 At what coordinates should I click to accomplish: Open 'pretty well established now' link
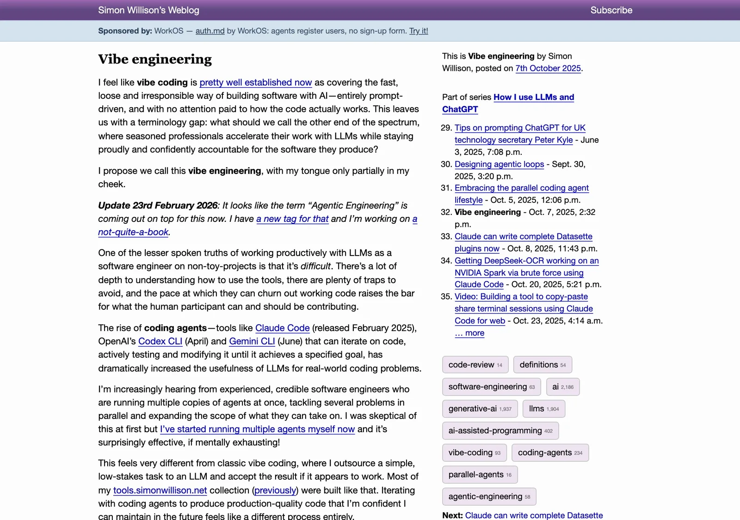[256, 82]
